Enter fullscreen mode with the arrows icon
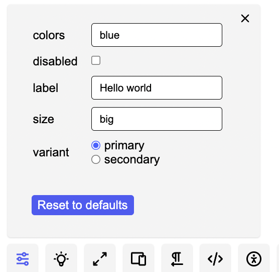 pos(100,259)
